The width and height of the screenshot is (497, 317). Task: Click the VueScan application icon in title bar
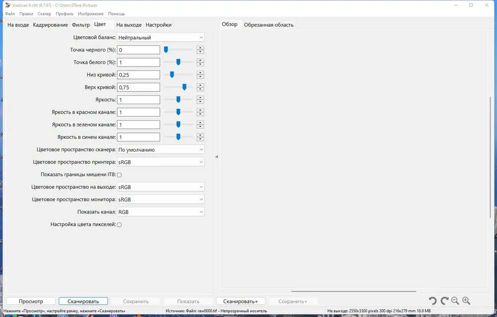click(x=8, y=5)
